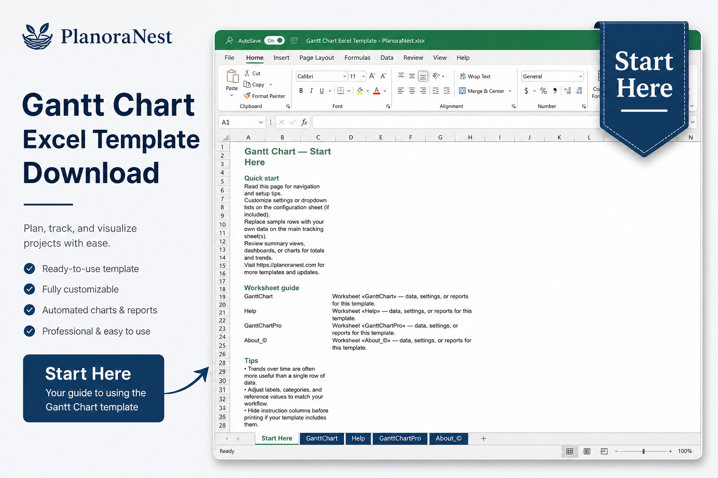This screenshot has height=478, width=718.
Task: Click Align Left in the ribbon
Action: pyautogui.click(x=401, y=91)
